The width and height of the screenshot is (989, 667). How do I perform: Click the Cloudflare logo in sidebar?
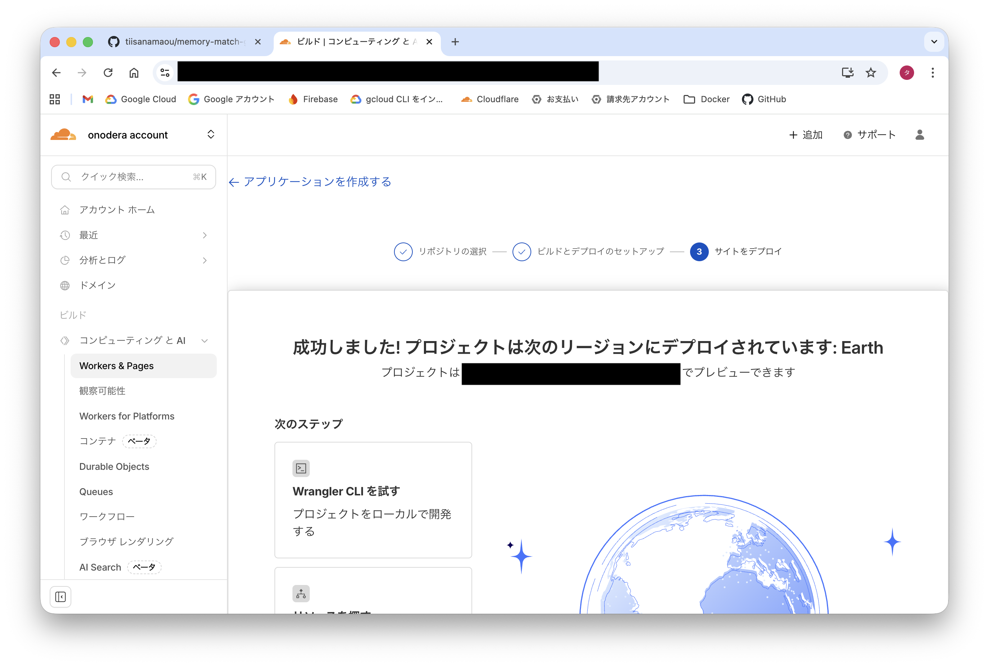[63, 134]
